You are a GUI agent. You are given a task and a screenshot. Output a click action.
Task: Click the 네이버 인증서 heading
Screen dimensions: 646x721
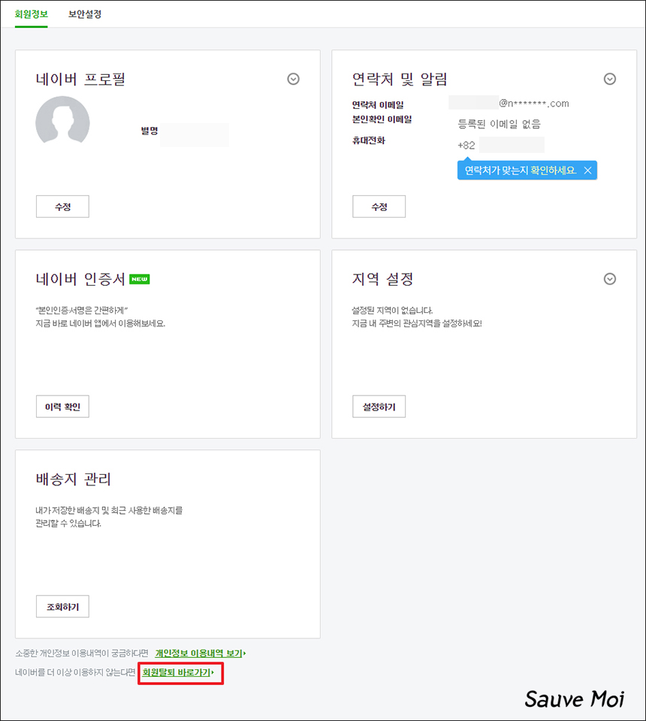pyautogui.click(x=80, y=279)
